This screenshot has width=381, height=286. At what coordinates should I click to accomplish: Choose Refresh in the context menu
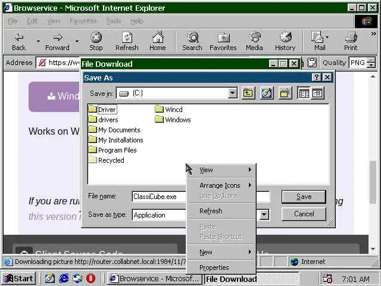click(x=221, y=211)
